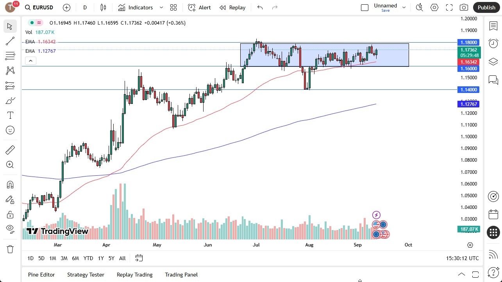
Task: Select the XABCD Pattern tool
Action: pos(10,70)
